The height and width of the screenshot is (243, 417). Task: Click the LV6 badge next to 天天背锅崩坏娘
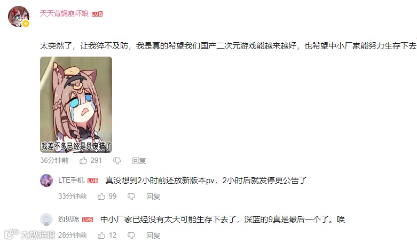tap(97, 14)
